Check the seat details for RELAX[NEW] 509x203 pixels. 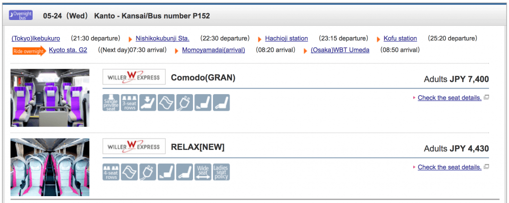tap(449, 167)
